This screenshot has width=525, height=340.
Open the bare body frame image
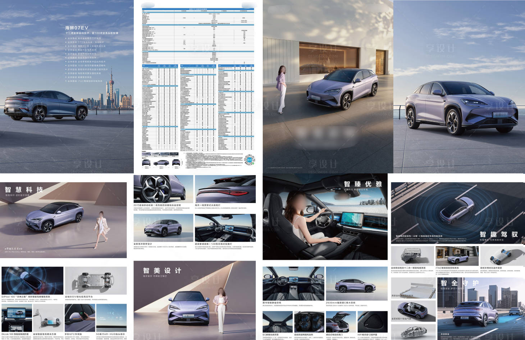(413, 332)
